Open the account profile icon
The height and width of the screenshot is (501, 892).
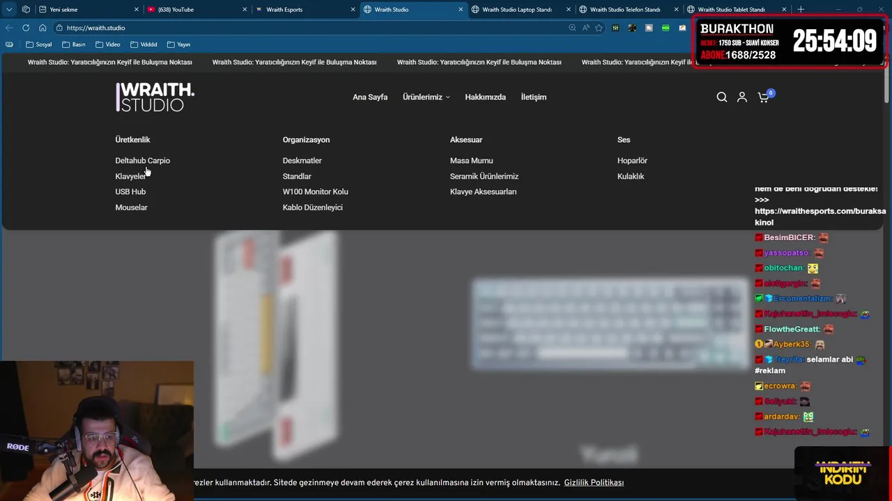(742, 97)
